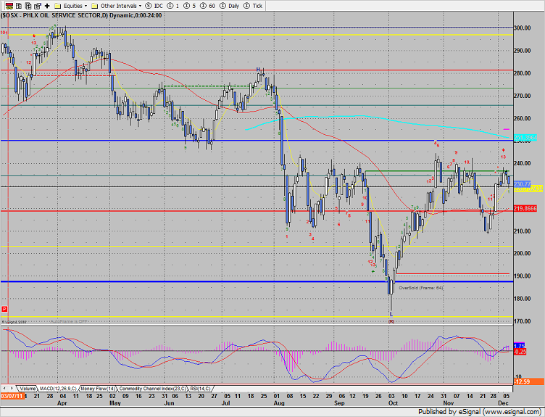The image size is (545, 417).
Task: Select the IDC interval button
Action: coord(152,5)
